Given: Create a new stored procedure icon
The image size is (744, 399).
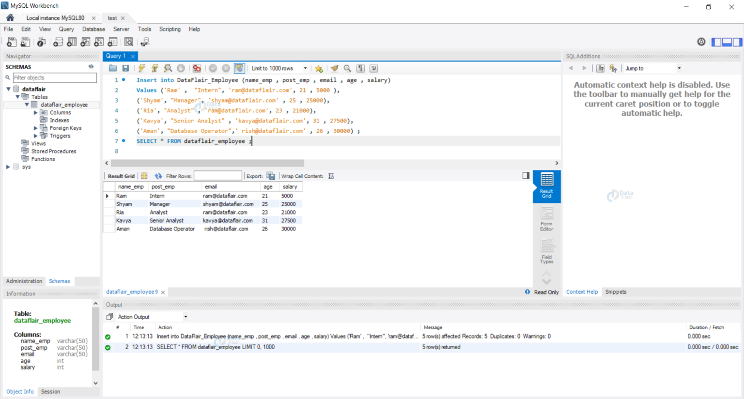Looking at the screenshot, I should (99, 42).
